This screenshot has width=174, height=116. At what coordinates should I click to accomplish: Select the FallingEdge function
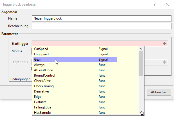75,107
